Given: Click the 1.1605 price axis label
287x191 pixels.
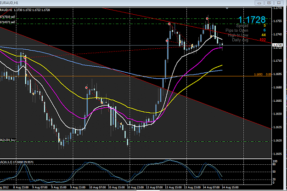Looking at the screenshot, I should point(277,154).
